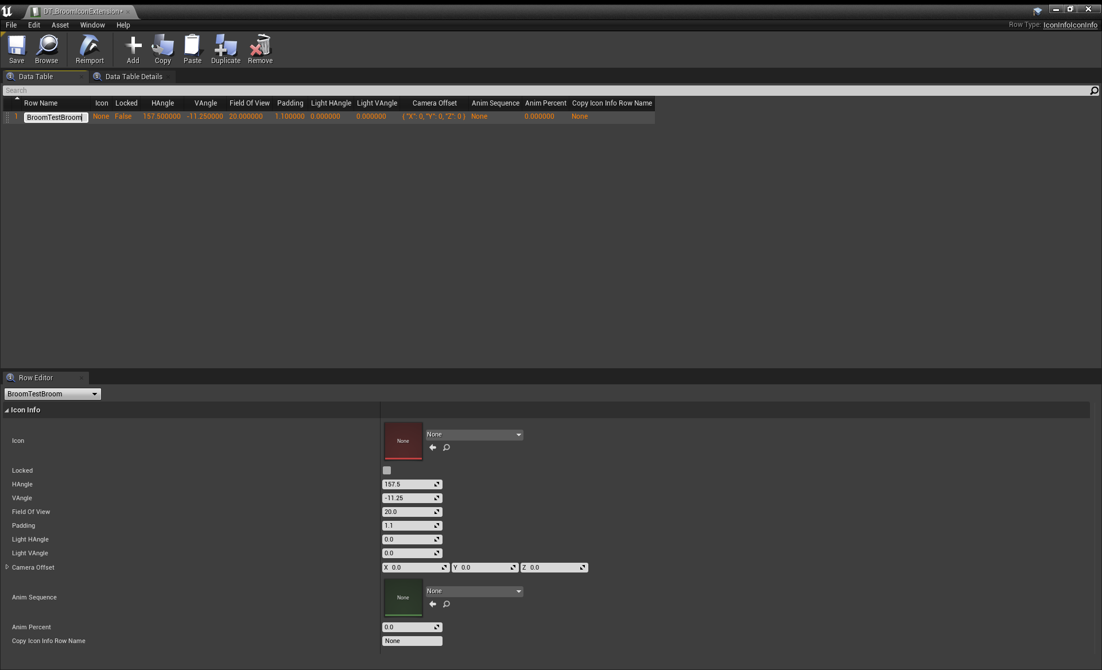Toggle the Locked checkbox
This screenshot has height=670, width=1102.
point(387,470)
